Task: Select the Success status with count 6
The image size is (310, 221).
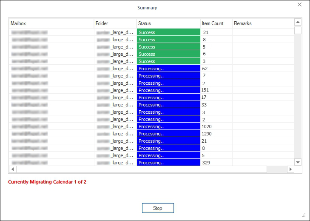Action: point(168,54)
